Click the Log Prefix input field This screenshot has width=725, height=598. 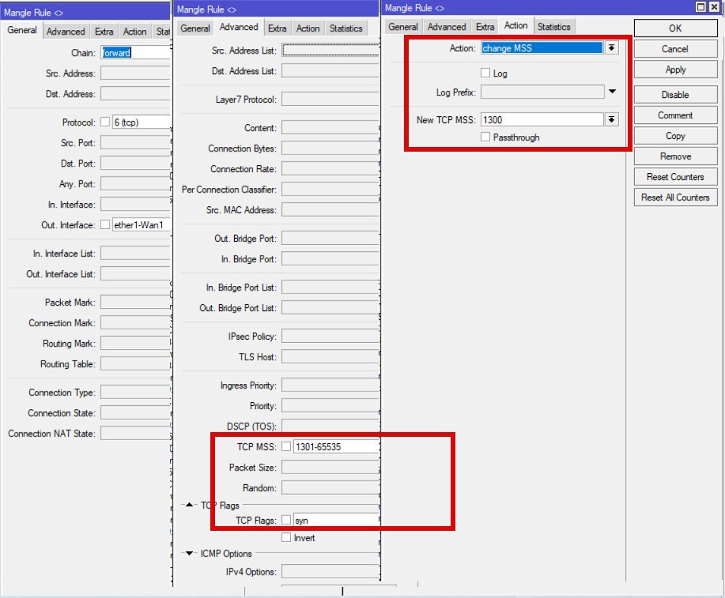[x=542, y=92]
